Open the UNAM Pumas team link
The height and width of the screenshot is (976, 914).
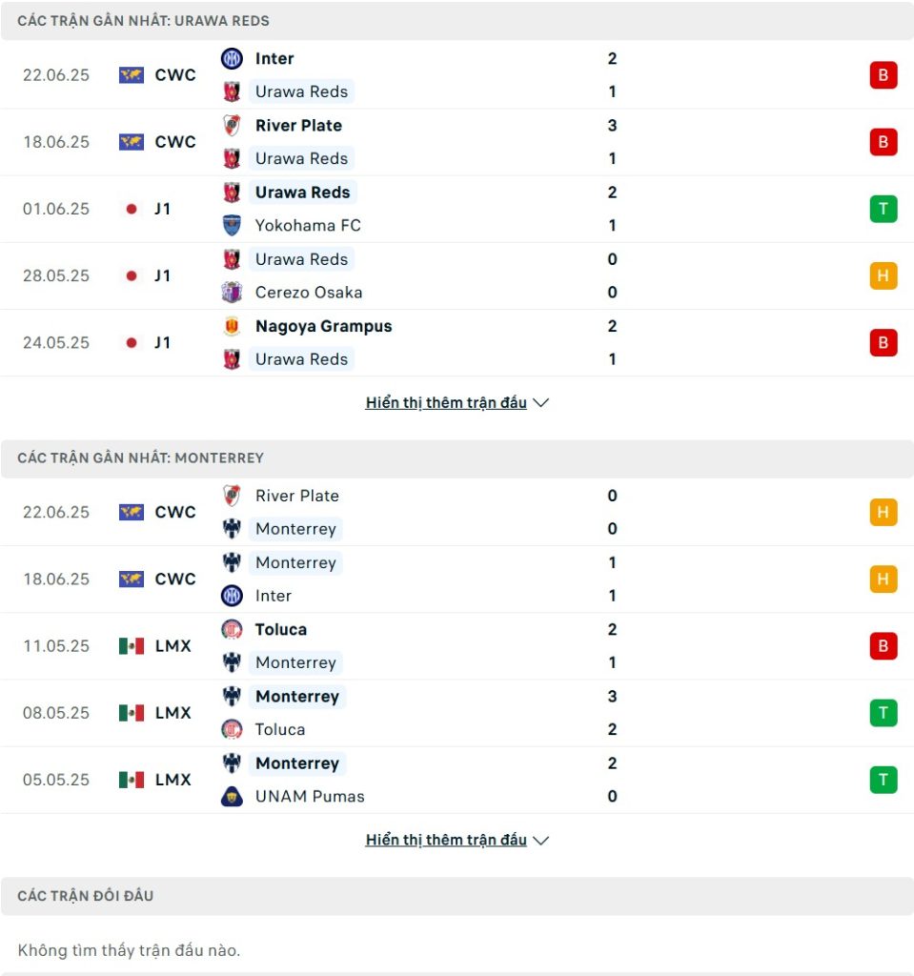[310, 796]
